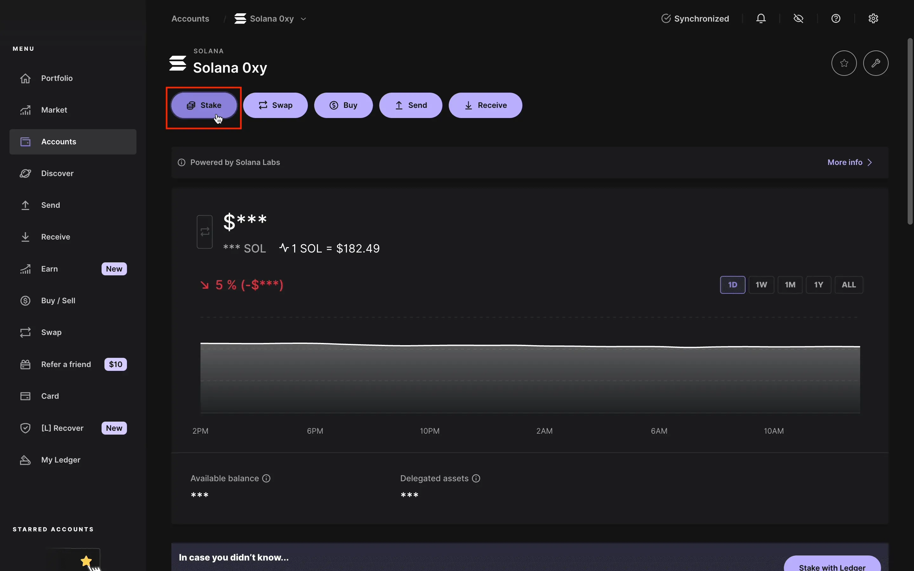Open Market in the sidebar
Screen dimensions: 914x571
[73, 110]
